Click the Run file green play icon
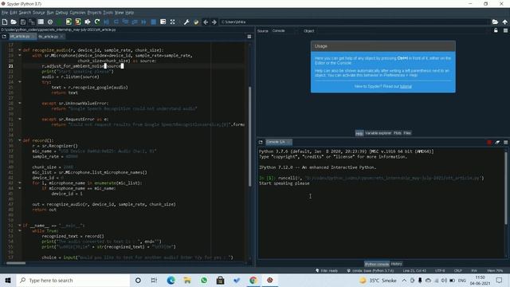This screenshot has width=510, height=287. pos(59,22)
